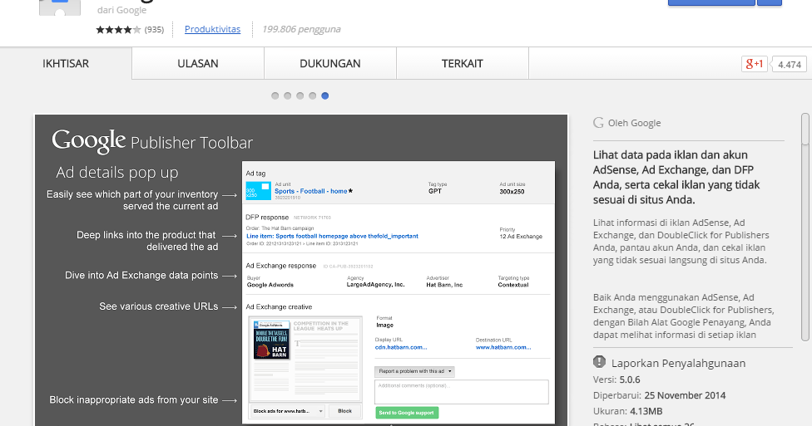Click the star rating icons
Screen dimensions: 812x426
(x=119, y=30)
